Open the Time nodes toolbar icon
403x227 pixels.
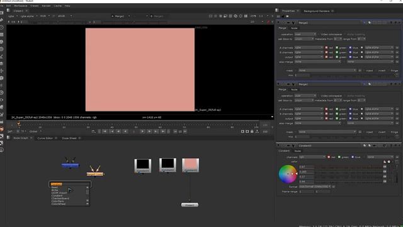[x=1, y=27]
